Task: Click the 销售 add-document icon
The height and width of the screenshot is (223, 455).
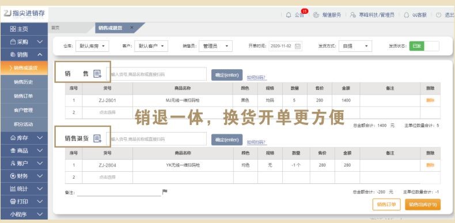Action: pos(97,74)
